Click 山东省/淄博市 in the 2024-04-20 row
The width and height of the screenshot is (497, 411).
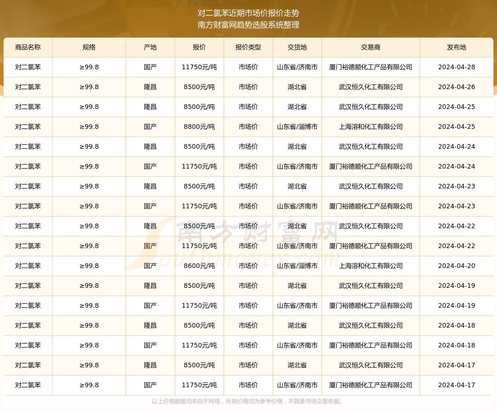[x=297, y=266]
